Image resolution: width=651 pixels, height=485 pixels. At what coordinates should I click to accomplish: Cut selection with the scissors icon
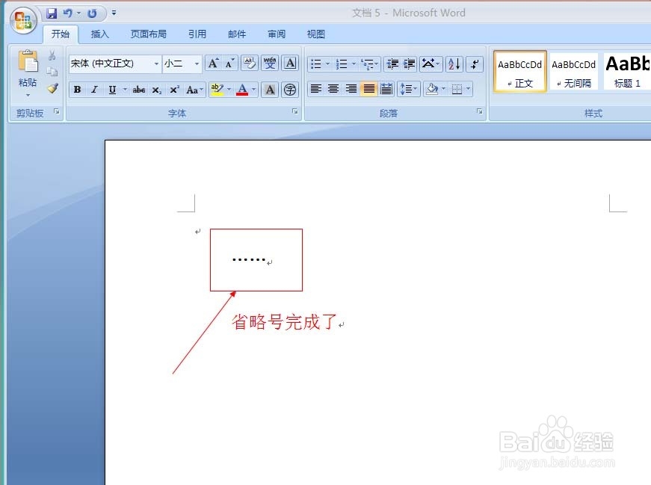[x=52, y=55]
